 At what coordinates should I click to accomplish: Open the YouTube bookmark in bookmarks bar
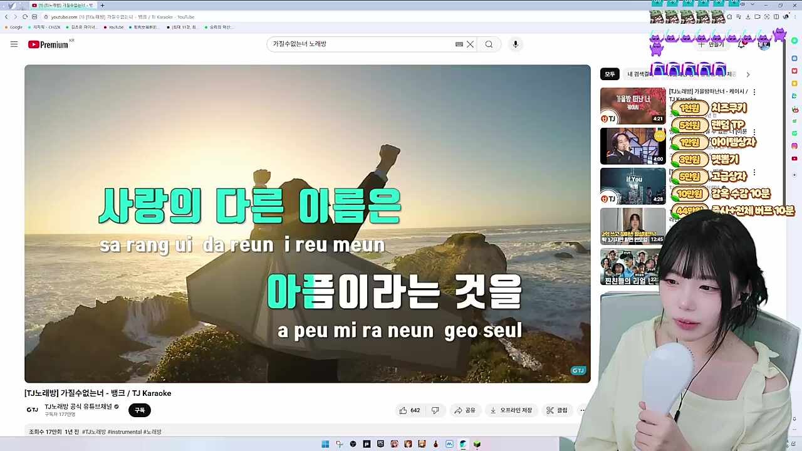[113, 27]
